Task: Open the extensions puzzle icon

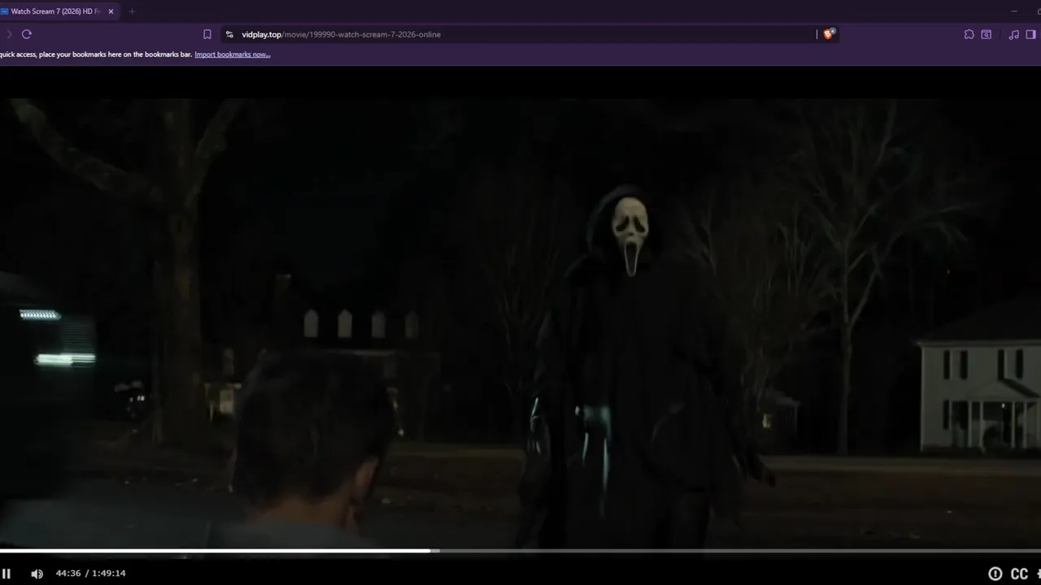Action: 969,34
